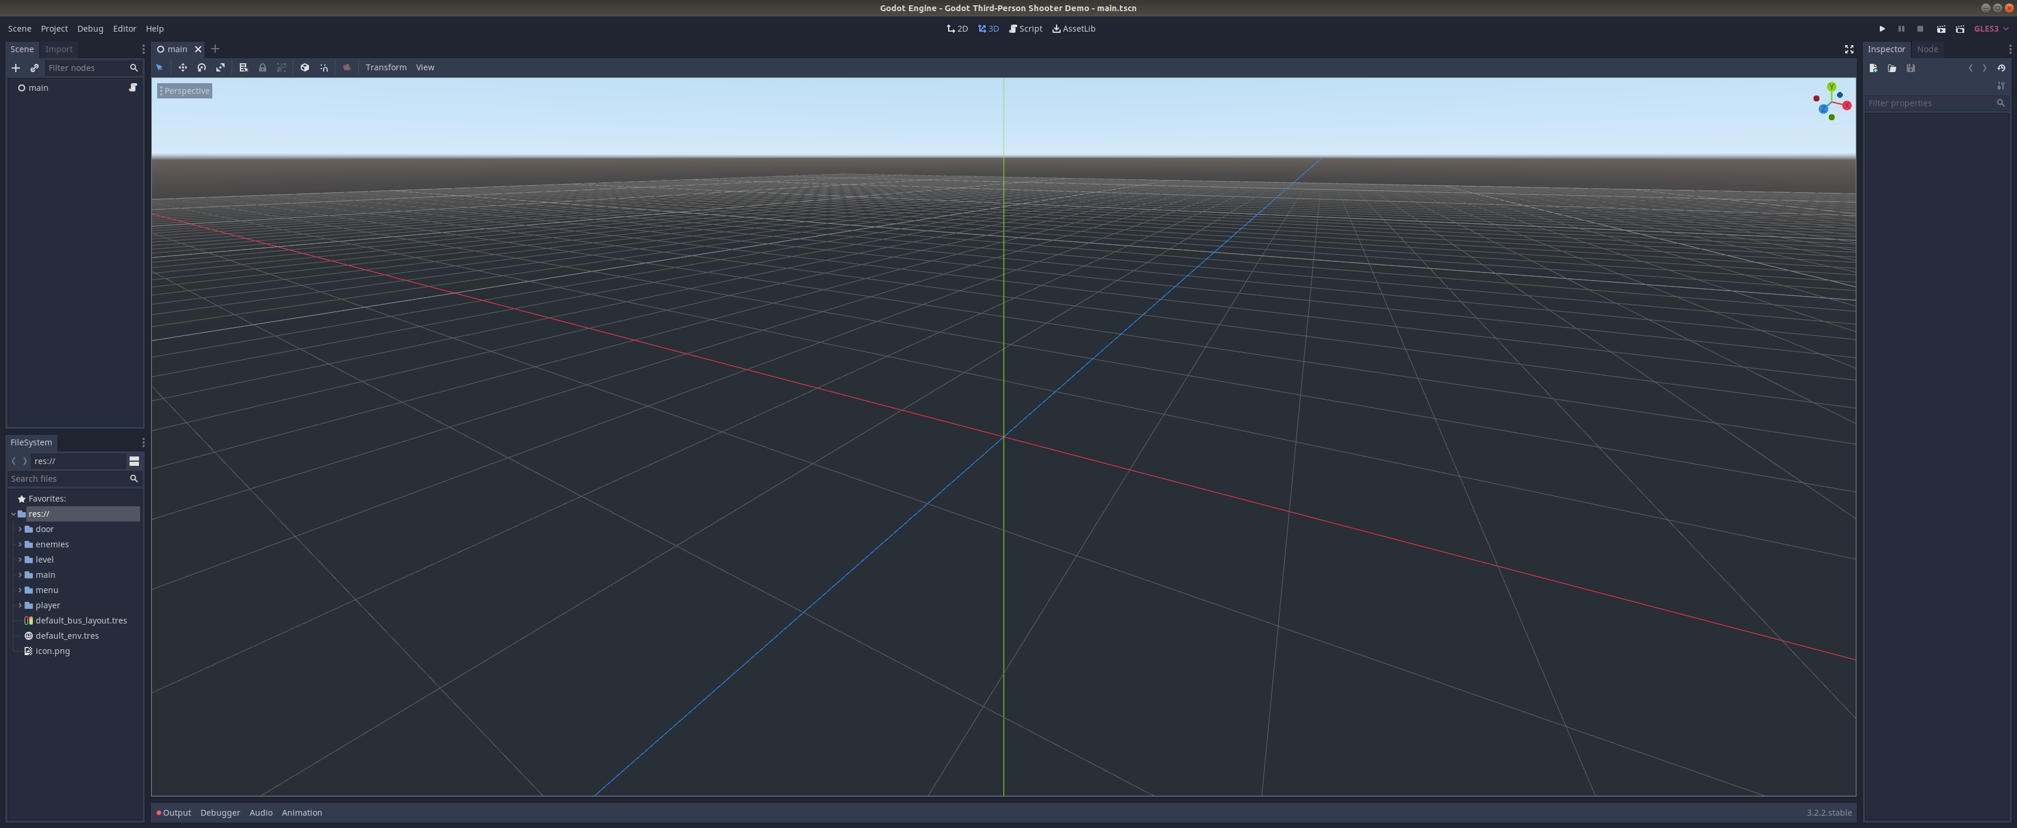Viewport: 2017px width, 828px height.
Task: Open the script attached to main node
Action: click(133, 88)
